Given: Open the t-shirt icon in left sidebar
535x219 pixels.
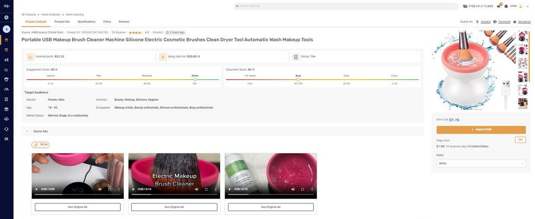Looking at the screenshot, I should coord(6,79).
